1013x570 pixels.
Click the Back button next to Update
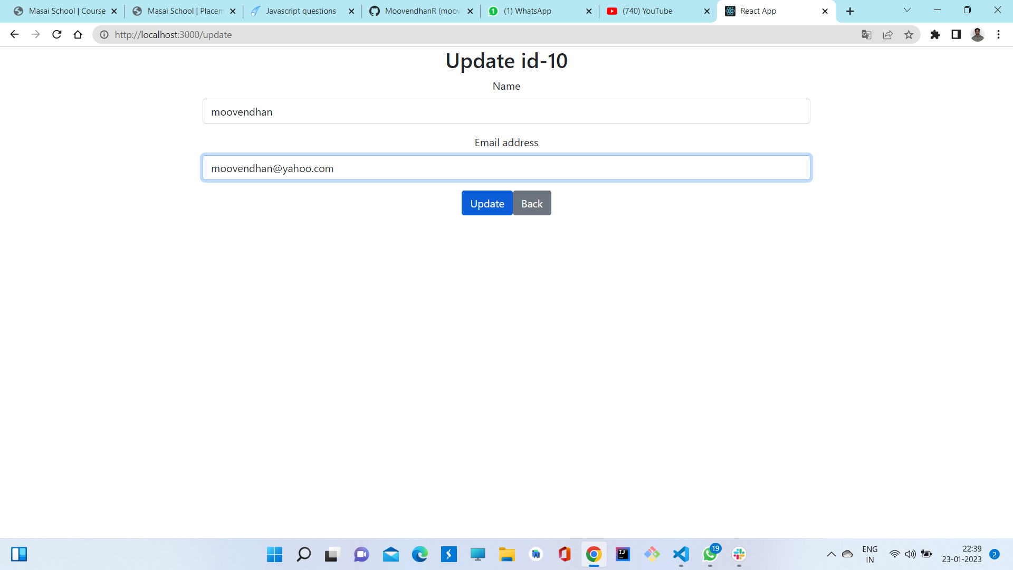click(x=531, y=203)
